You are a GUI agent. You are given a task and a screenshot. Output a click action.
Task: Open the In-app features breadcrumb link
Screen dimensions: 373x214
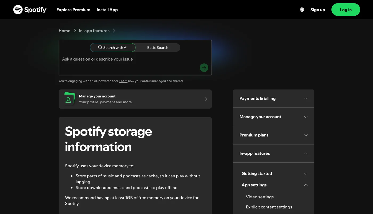point(94,31)
